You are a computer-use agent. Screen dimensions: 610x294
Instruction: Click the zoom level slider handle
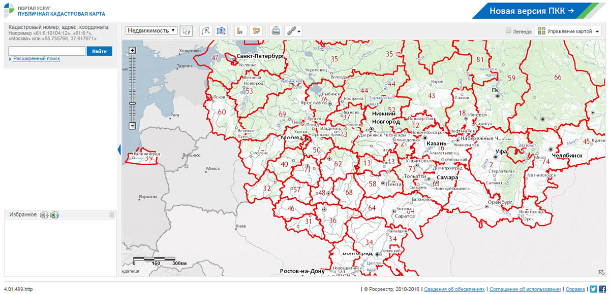click(x=133, y=103)
